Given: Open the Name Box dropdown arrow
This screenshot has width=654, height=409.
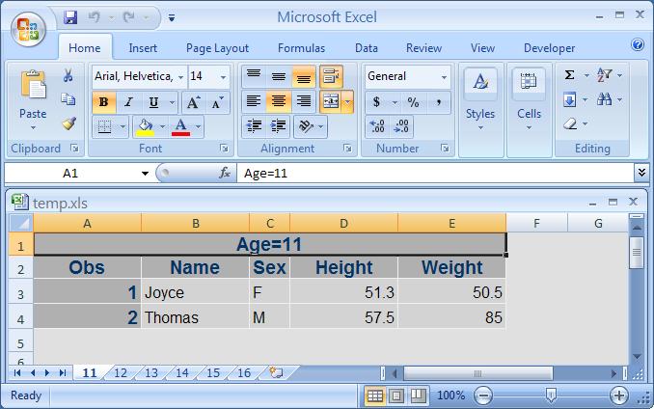Looking at the screenshot, I should pos(145,173).
